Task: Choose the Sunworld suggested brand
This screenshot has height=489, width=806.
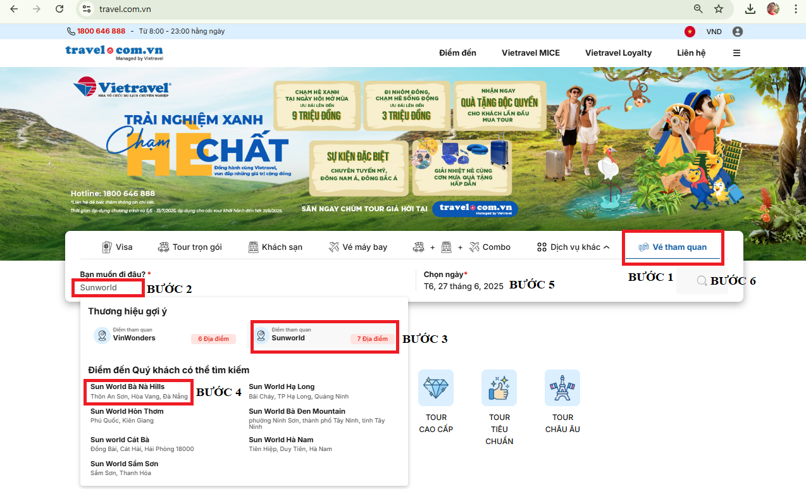Action: [325, 336]
